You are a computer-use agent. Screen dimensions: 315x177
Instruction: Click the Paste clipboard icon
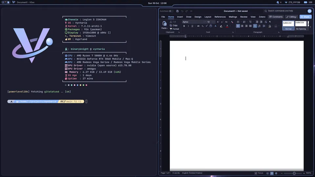[164, 24]
